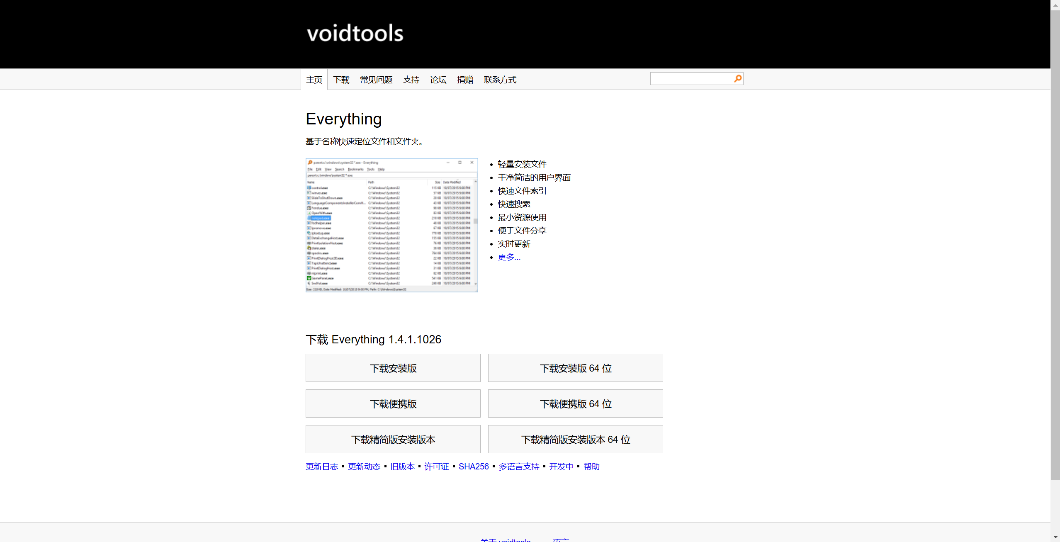The height and width of the screenshot is (542, 1060).
Task: Open the 联系方式 page
Action: point(500,80)
